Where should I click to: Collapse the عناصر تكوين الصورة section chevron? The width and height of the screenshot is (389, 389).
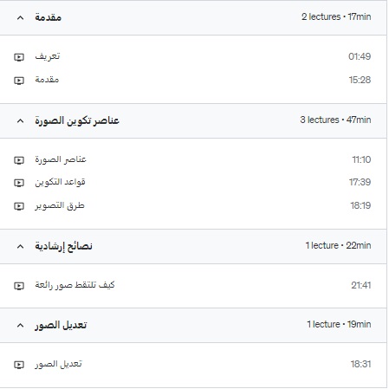point(20,121)
